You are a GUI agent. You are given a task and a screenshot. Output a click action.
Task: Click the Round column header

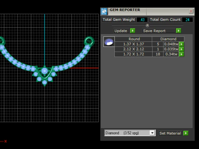pos(133,39)
